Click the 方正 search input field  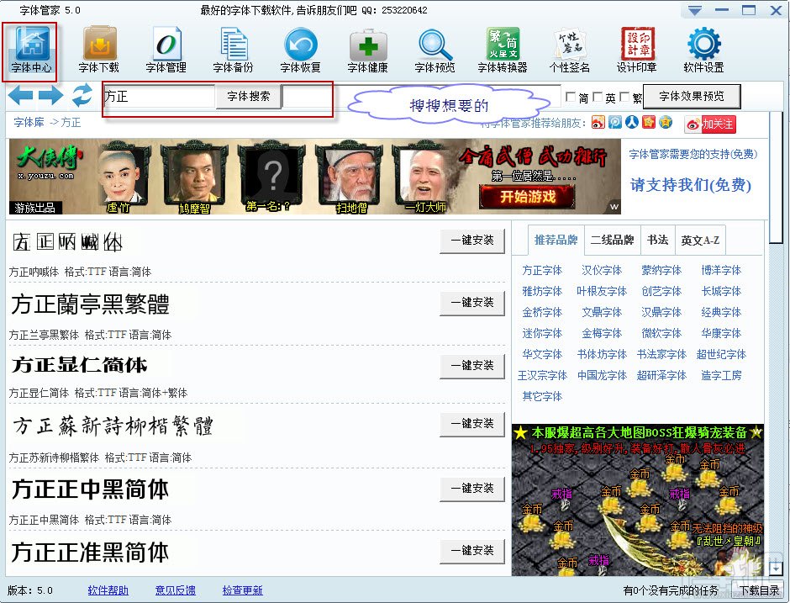pyautogui.click(x=159, y=96)
